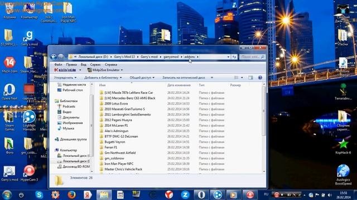The height and width of the screenshot is (200, 357).
Task: Select 2011 Lamborghini SestoElemento folder
Action: (x=128, y=114)
